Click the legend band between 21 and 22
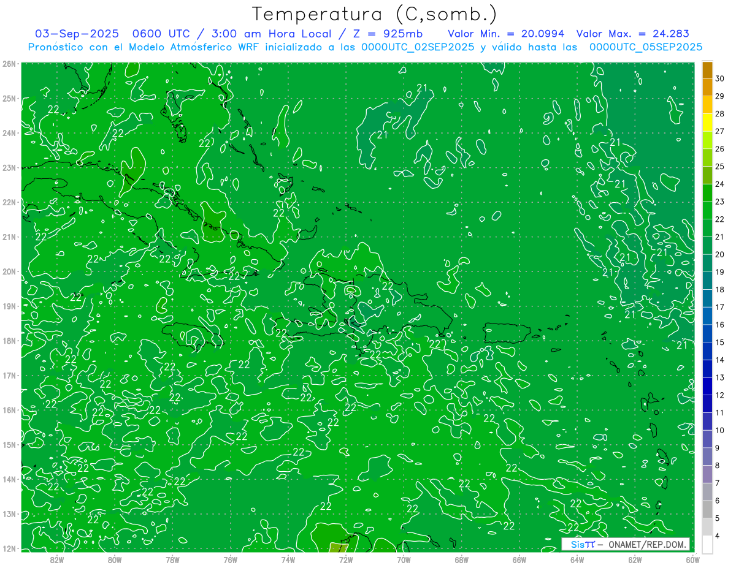Image resolution: width=736 pixels, height=568 pixels. coord(708,228)
